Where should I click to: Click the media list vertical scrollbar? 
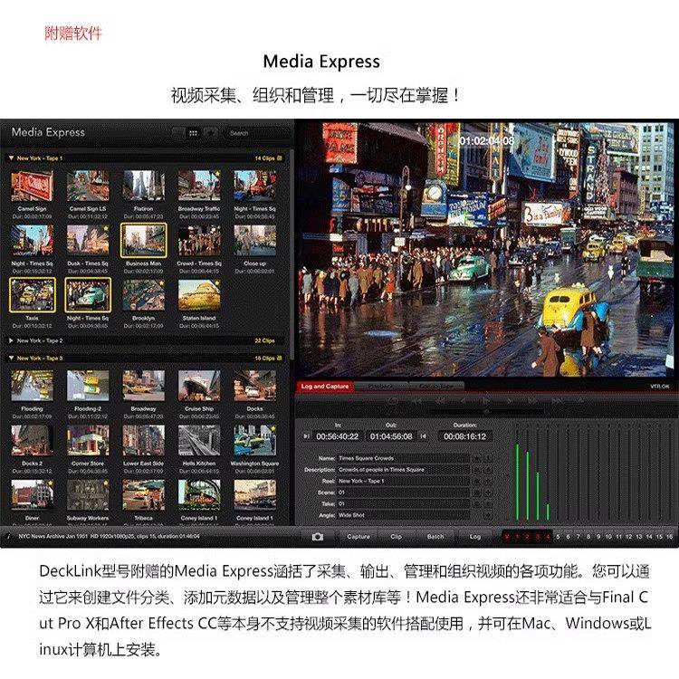(292, 255)
